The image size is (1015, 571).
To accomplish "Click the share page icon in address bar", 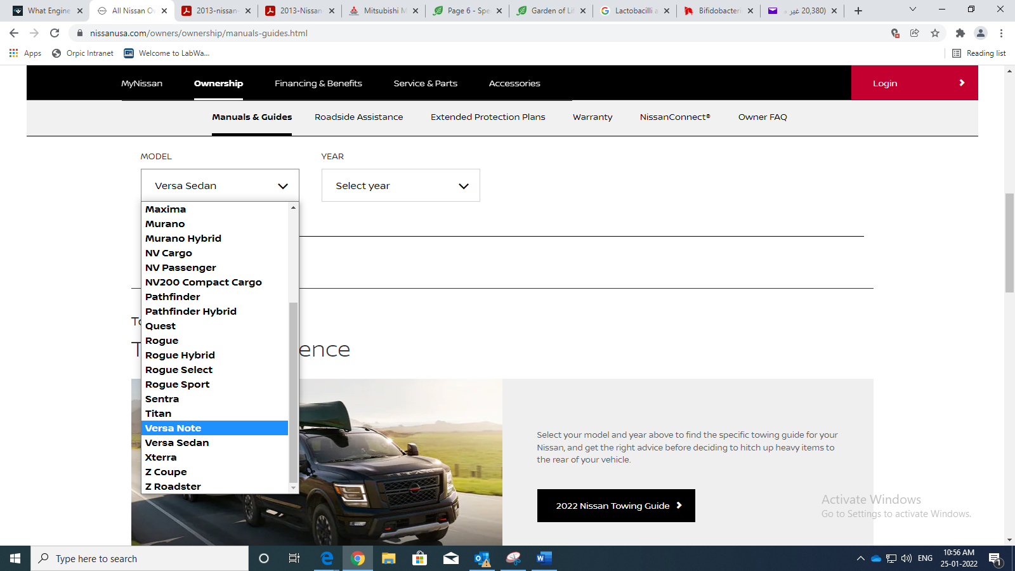I will click(x=914, y=33).
